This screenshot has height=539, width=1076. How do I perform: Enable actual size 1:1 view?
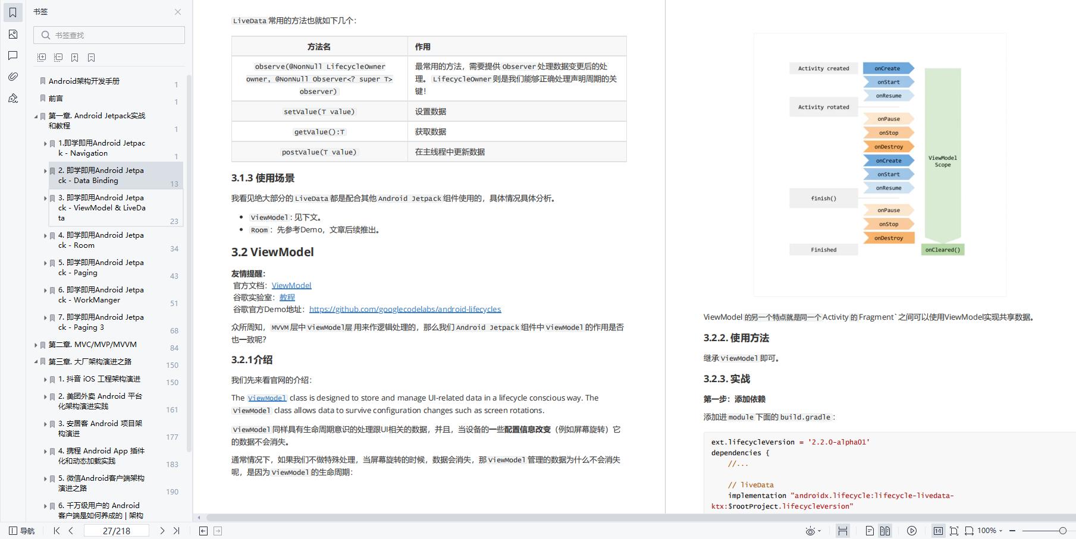tap(938, 531)
